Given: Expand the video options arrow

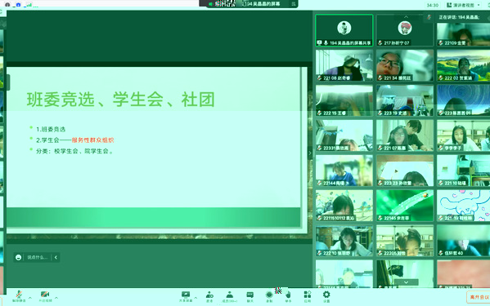Looking at the screenshot, I should pyautogui.click(x=56, y=298).
